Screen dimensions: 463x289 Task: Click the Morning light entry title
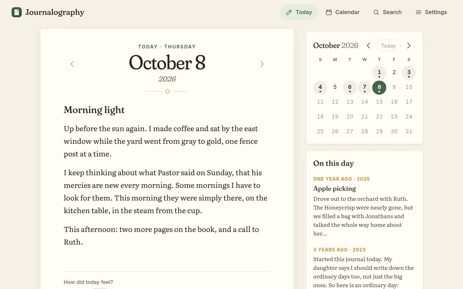tap(94, 110)
